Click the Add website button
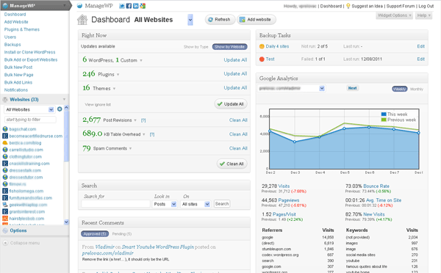The height and width of the screenshot is (273, 441). 257,20
